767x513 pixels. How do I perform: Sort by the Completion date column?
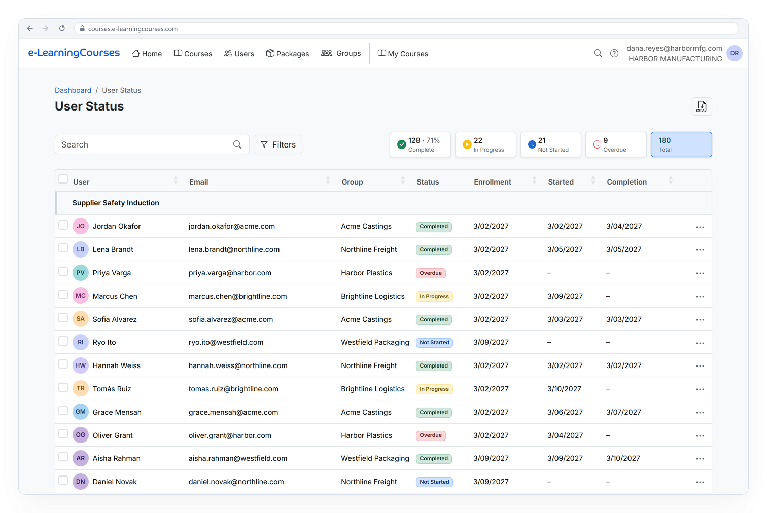pyautogui.click(x=671, y=180)
